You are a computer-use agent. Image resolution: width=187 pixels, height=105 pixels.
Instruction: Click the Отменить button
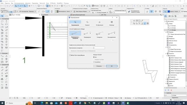(x=99, y=66)
